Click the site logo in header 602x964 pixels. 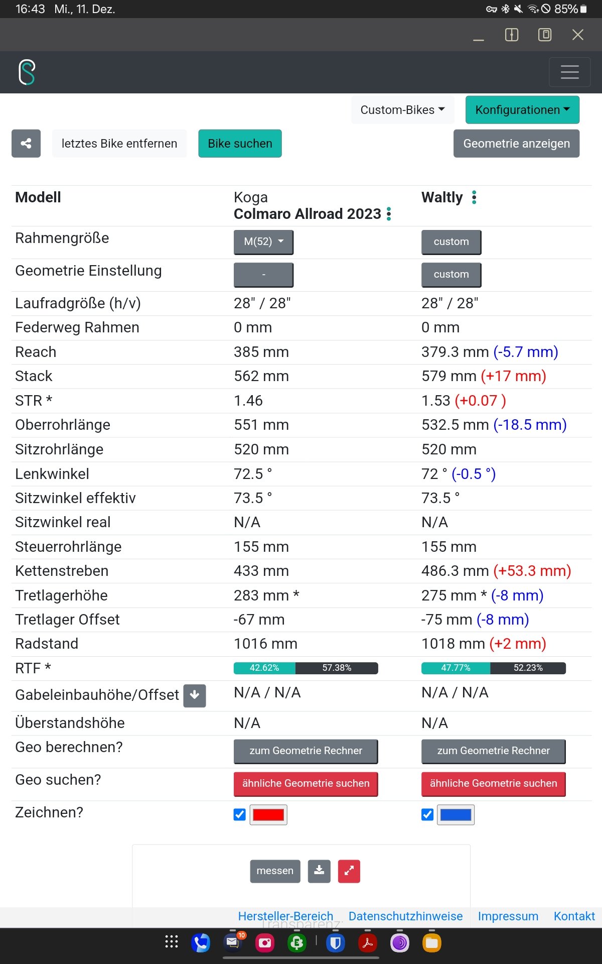[x=27, y=72]
